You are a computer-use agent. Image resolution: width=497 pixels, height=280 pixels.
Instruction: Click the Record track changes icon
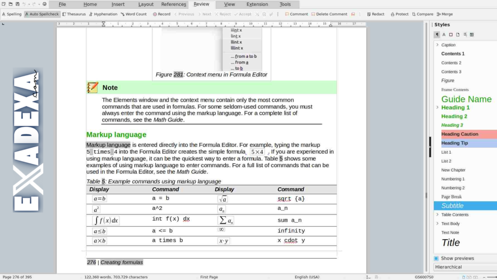click(x=161, y=14)
